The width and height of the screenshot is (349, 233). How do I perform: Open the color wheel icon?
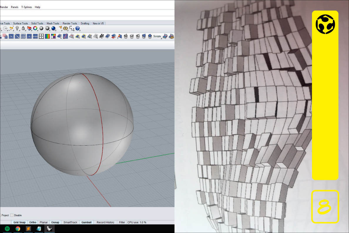(35, 29)
